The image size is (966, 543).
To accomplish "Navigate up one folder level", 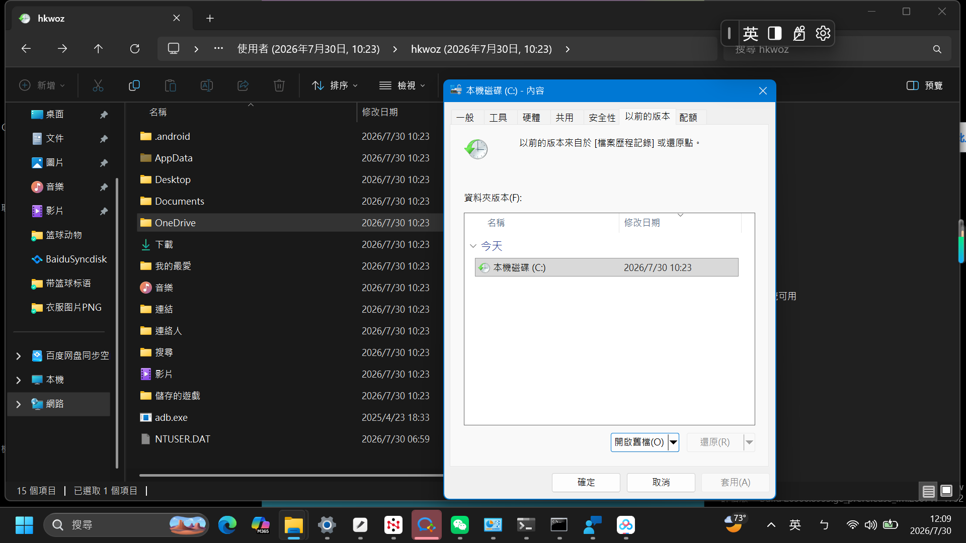I will [x=98, y=49].
